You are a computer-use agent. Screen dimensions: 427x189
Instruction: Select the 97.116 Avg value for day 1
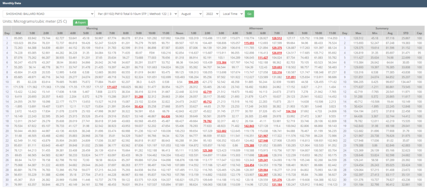[x=390, y=38]
